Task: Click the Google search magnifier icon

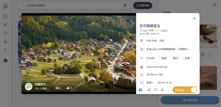Action: click(x=142, y=58)
